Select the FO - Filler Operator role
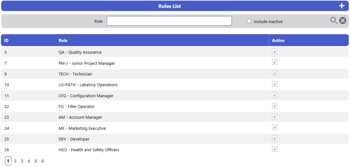The image size is (350, 167). coord(76,106)
